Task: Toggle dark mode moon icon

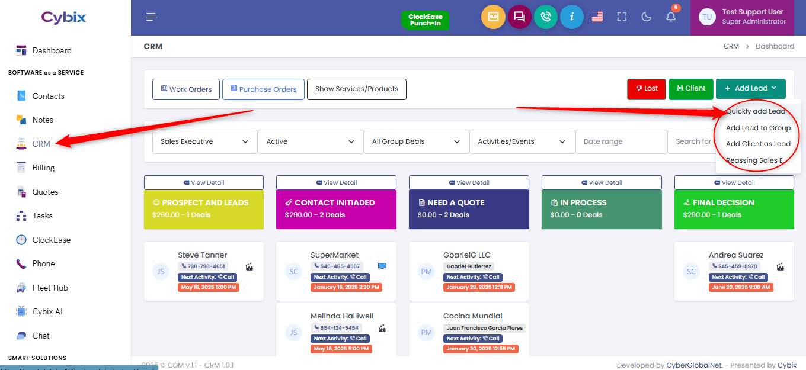Action: [647, 17]
